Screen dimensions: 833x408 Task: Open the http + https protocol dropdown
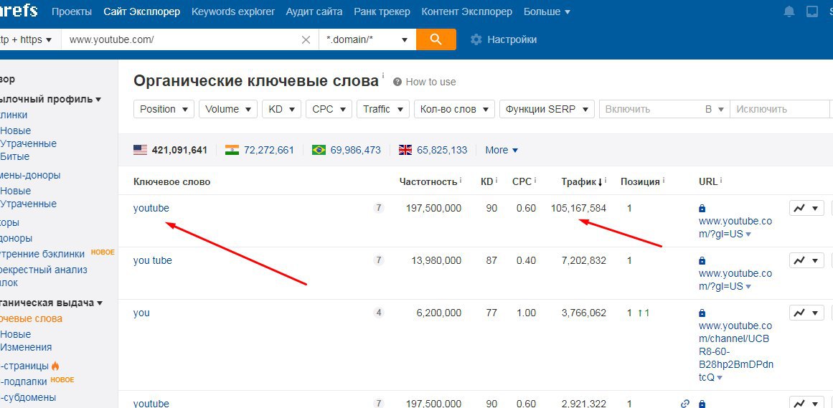coord(28,39)
